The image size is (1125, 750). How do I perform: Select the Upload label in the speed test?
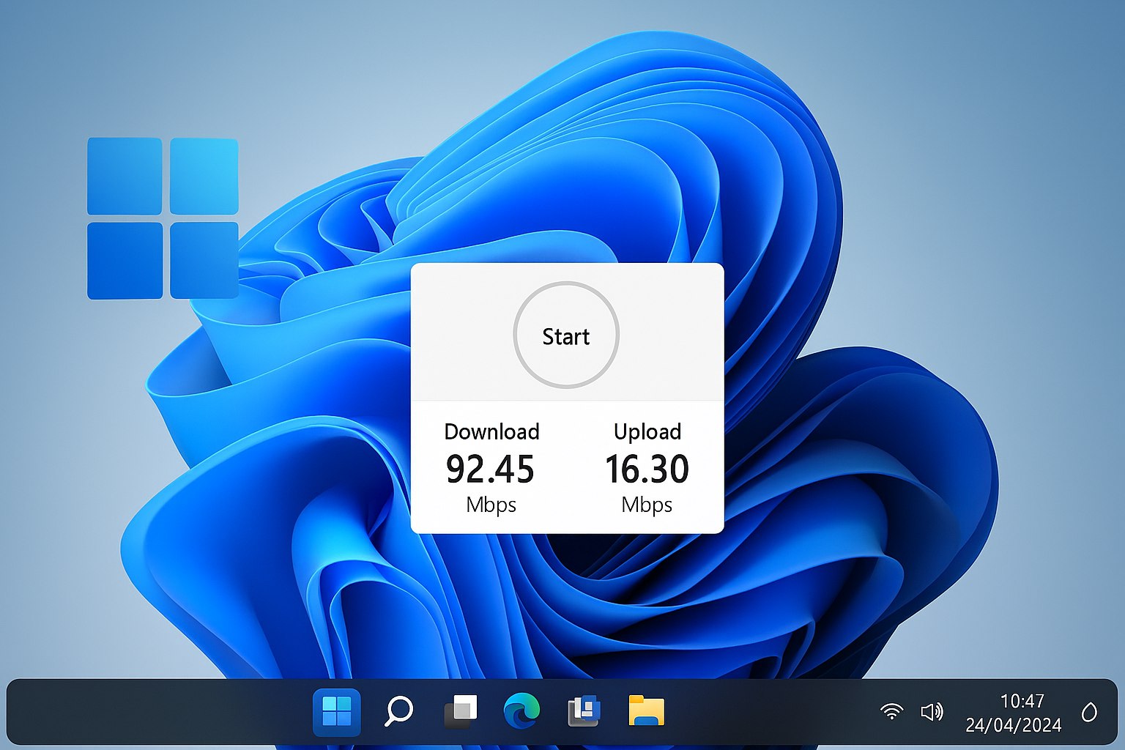[x=647, y=432]
